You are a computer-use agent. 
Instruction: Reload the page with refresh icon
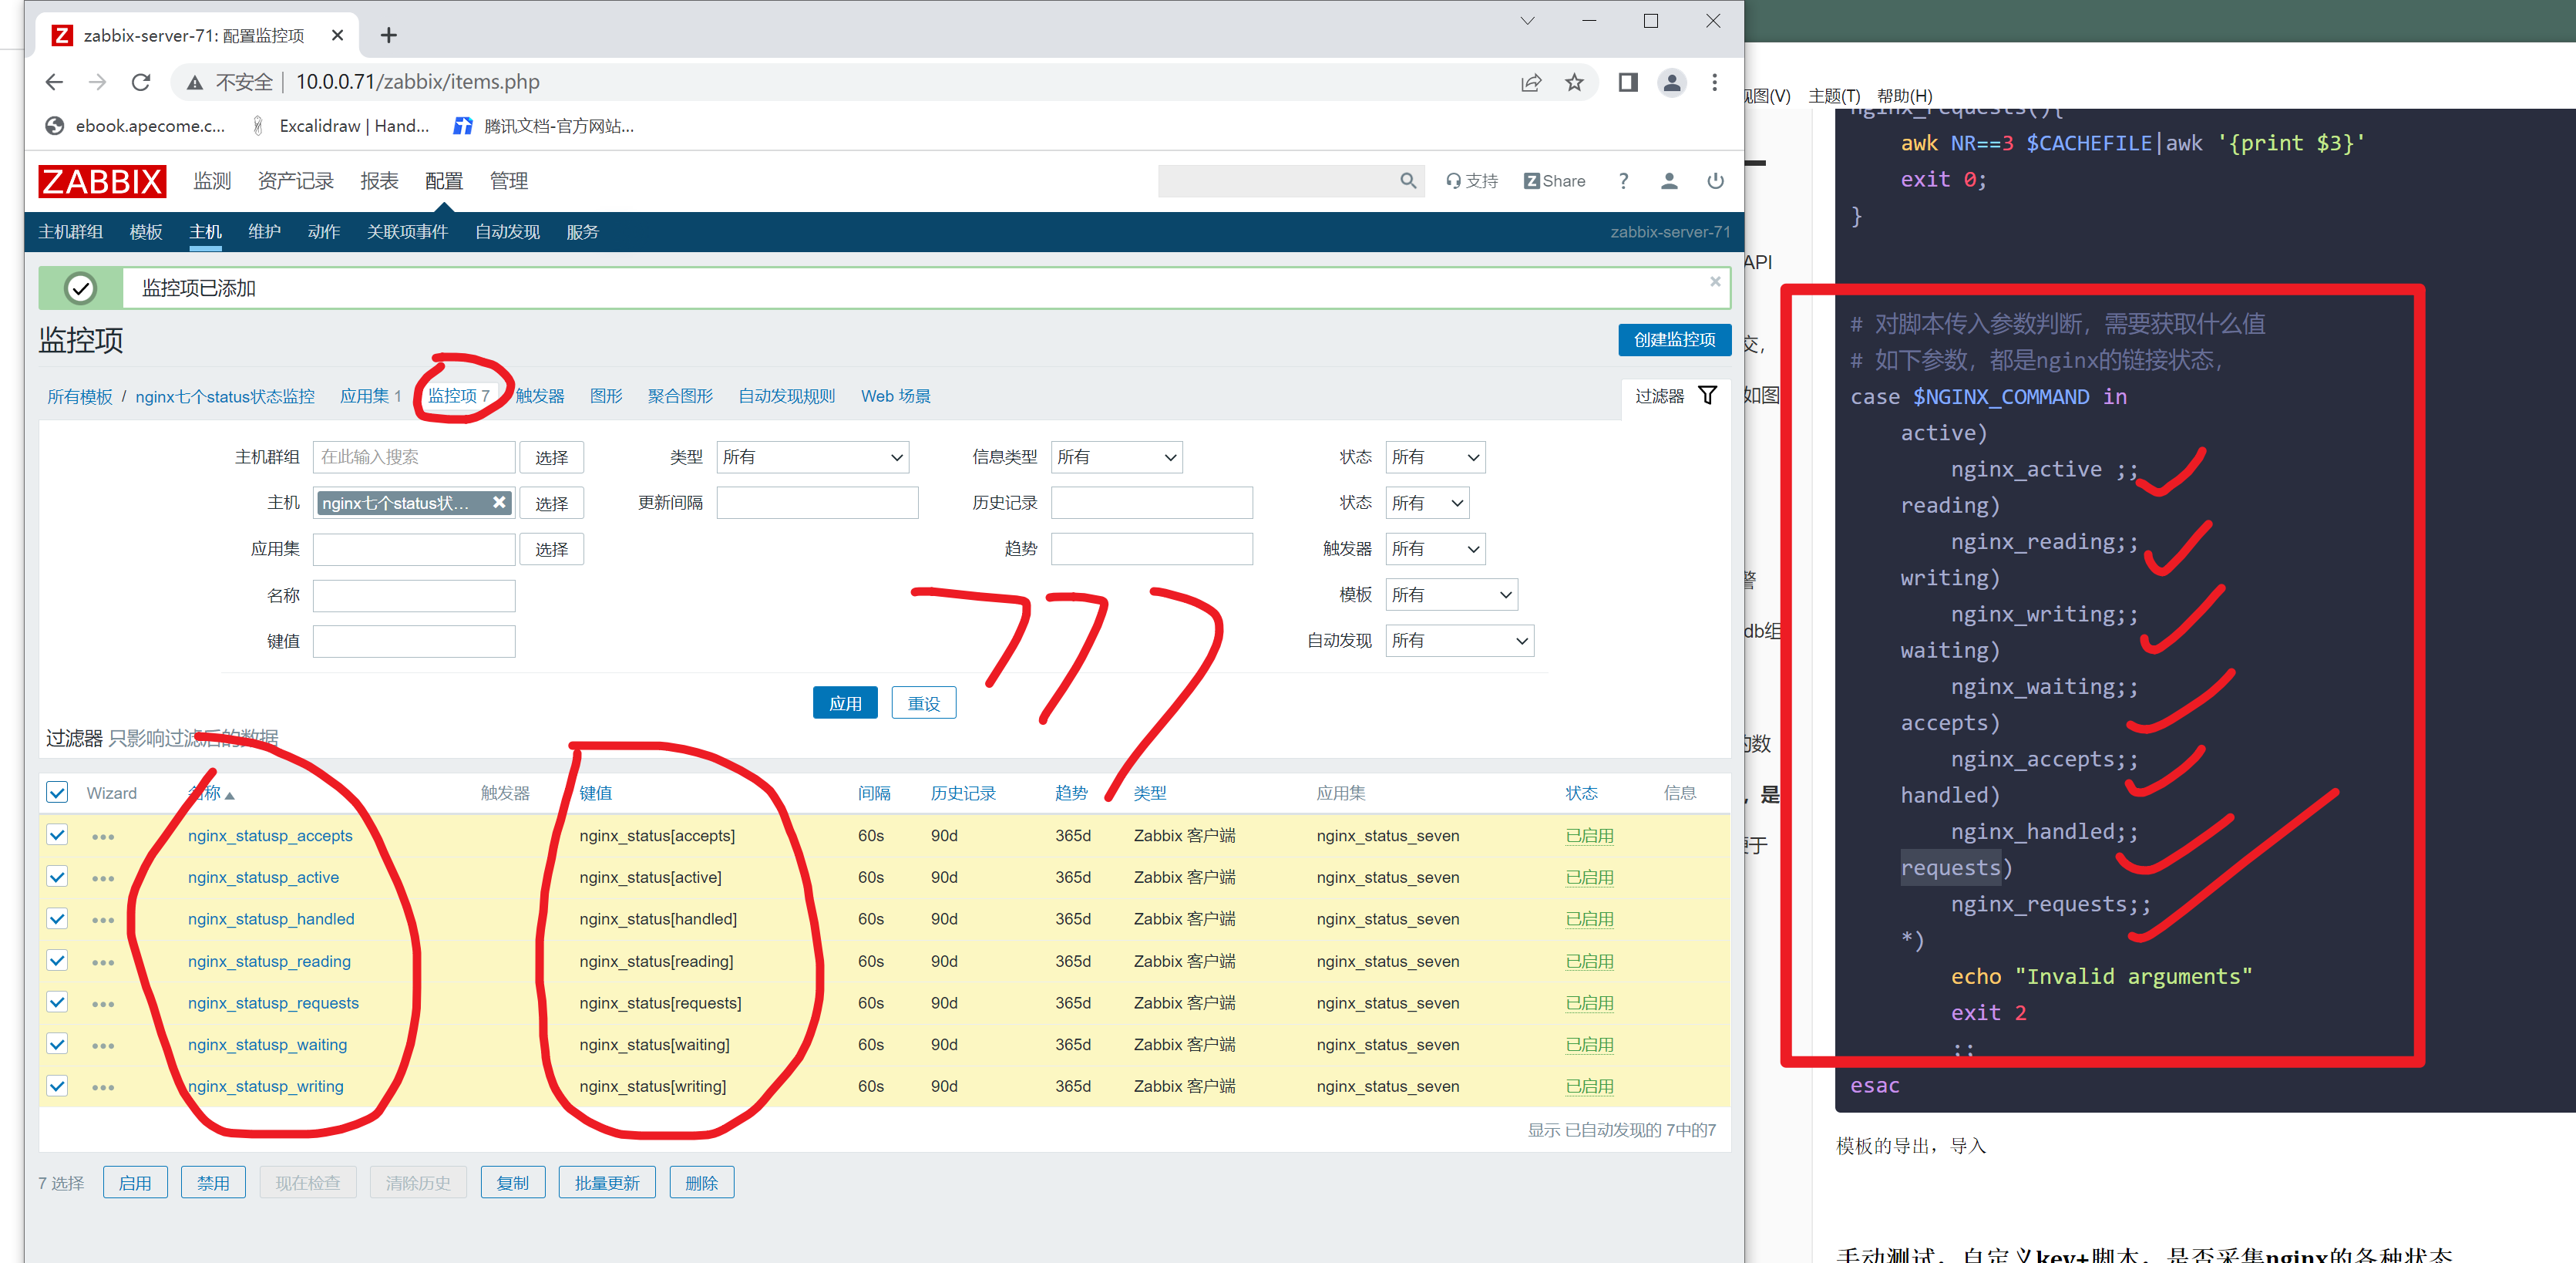click(x=141, y=82)
